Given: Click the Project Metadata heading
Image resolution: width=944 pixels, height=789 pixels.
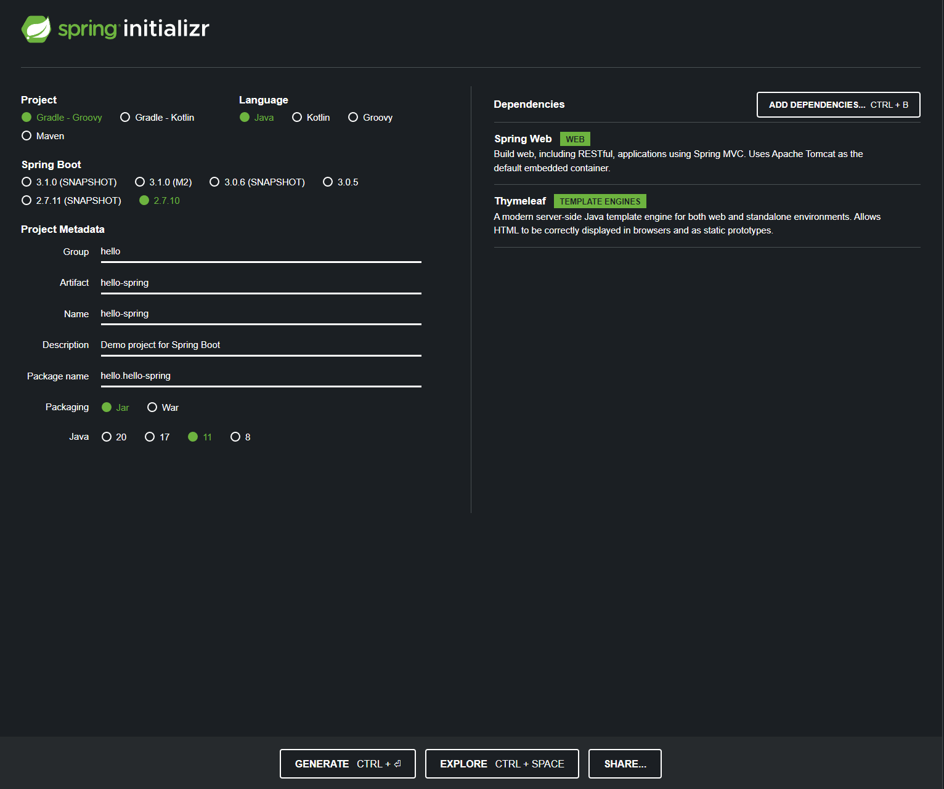Looking at the screenshot, I should tap(63, 229).
